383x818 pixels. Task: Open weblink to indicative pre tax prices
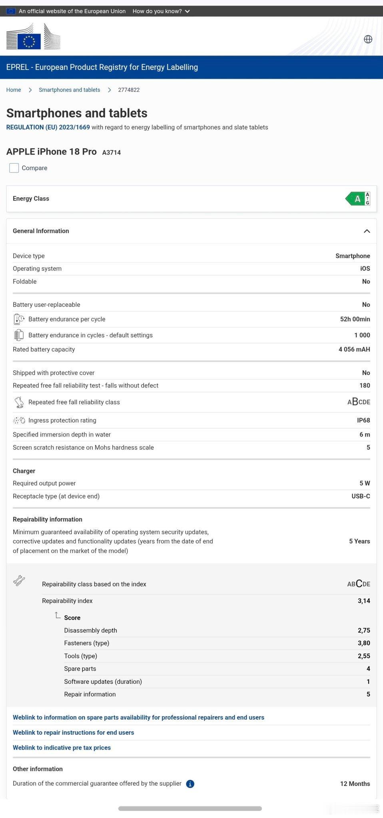62,748
